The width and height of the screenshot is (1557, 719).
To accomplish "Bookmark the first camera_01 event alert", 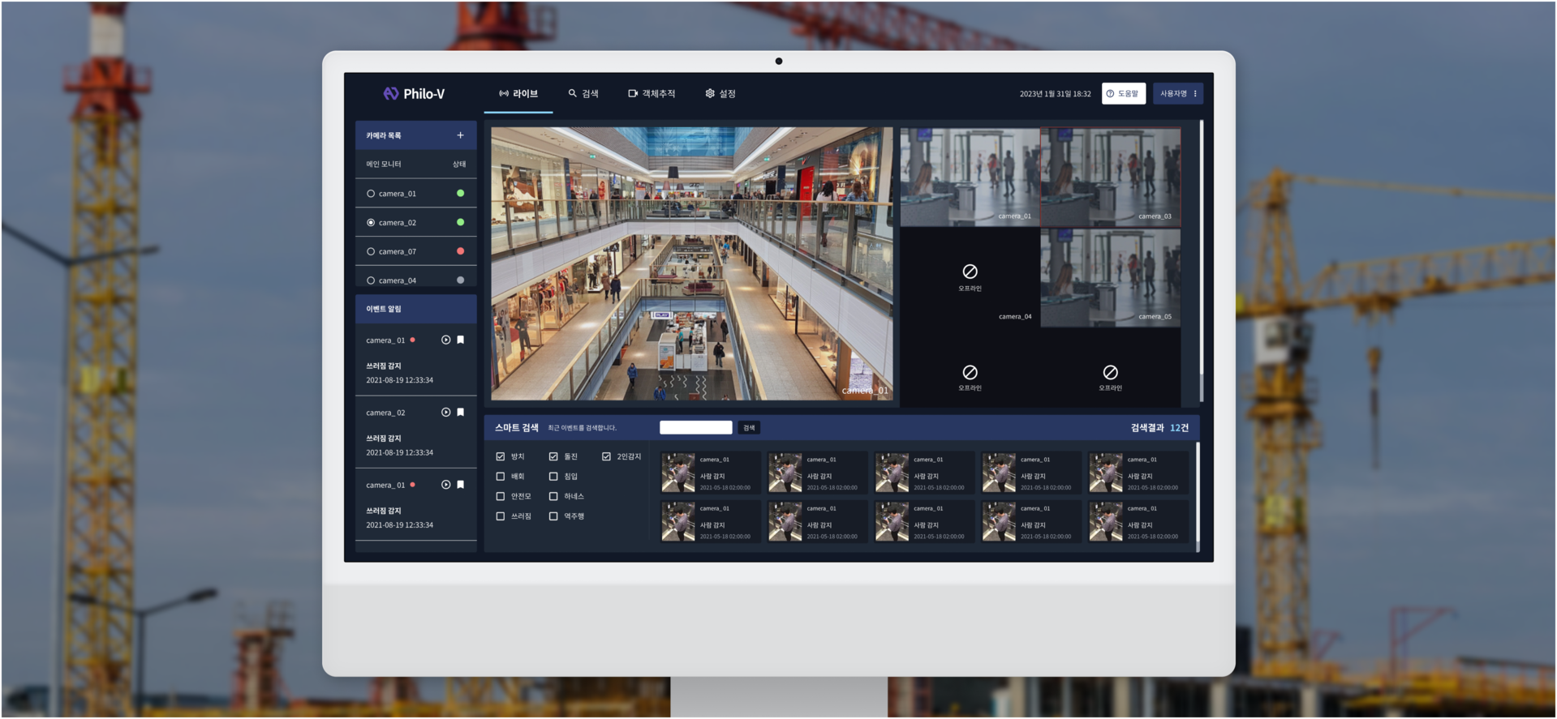I will pyautogui.click(x=460, y=340).
